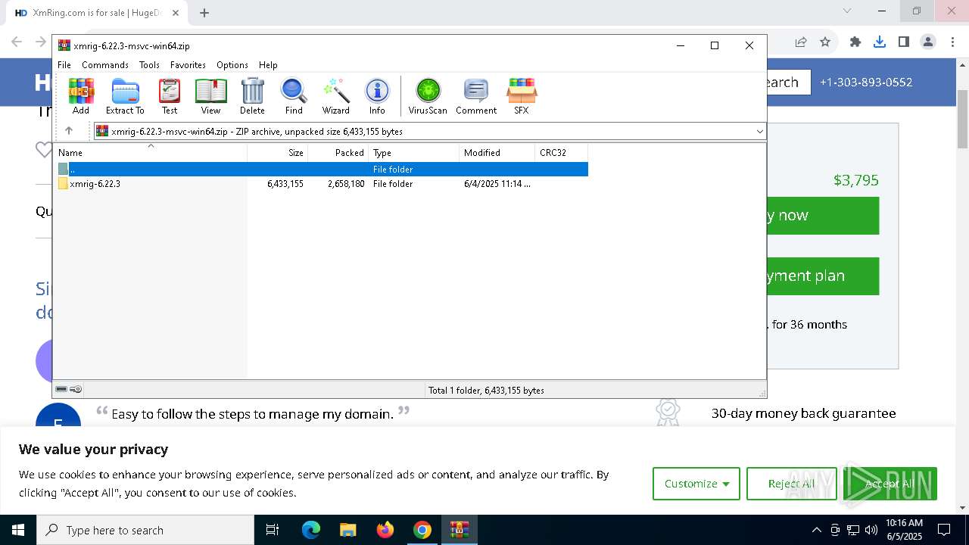Create SFX archive with SFX icon
Image resolution: width=969 pixels, height=545 pixels.
click(x=522, y=96)
